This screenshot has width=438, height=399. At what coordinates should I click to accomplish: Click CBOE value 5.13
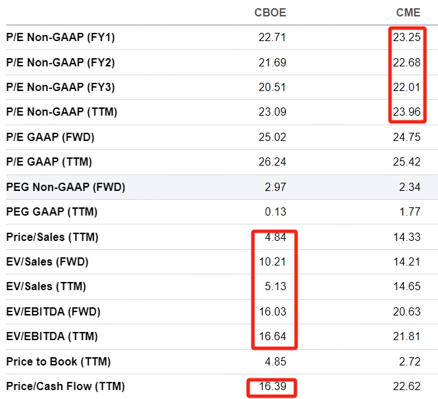(276, 286)
